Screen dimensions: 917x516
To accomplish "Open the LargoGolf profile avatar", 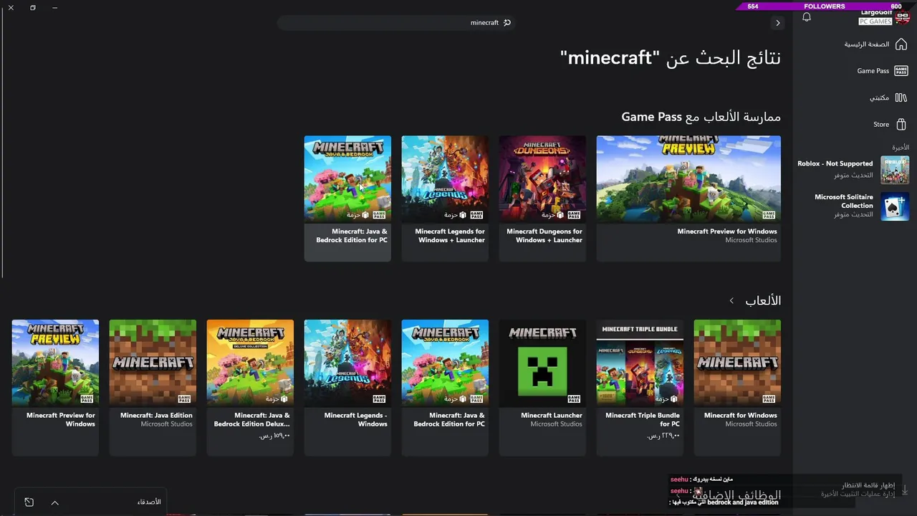I will [903, 17].
